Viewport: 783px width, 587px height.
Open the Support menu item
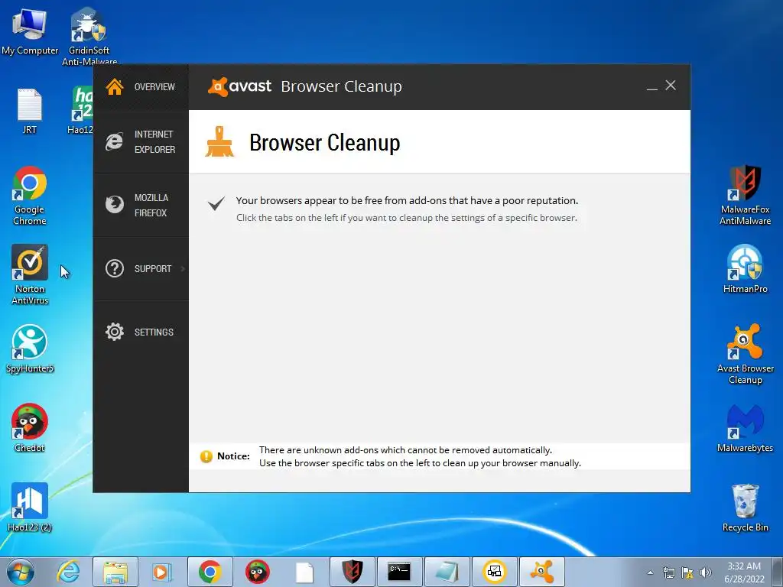(x=141, y=268)
